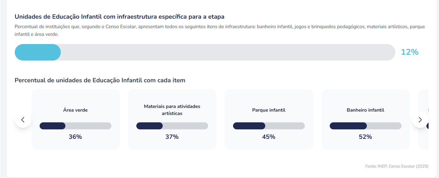
Task: Click the 37% percentage value
Action: click(172, 137)
